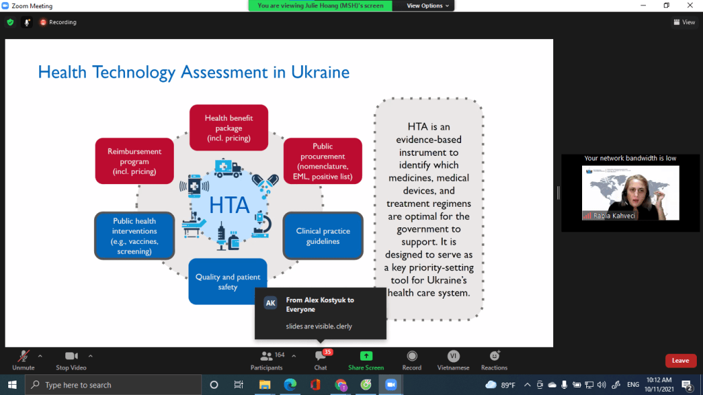This screenshot has height=395, width=703.
Task: Expand the Participants options caret
Action: pos(294,356)
